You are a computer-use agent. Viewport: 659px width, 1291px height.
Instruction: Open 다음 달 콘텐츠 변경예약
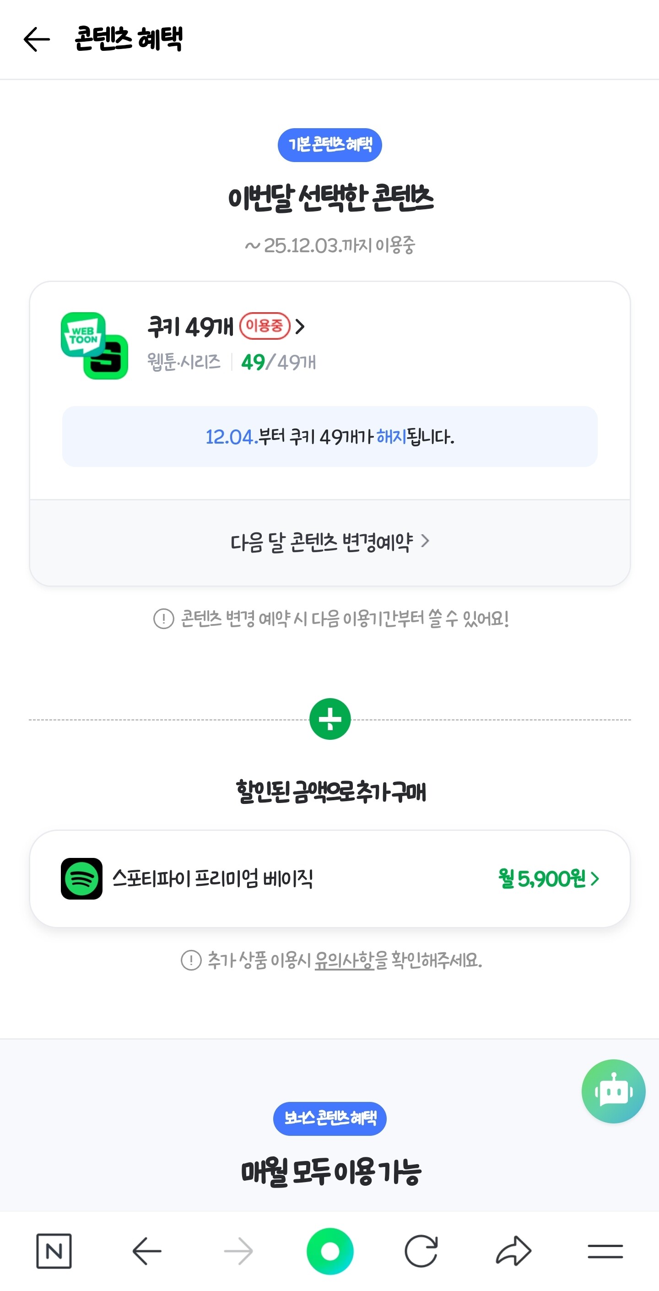[329, 542]
